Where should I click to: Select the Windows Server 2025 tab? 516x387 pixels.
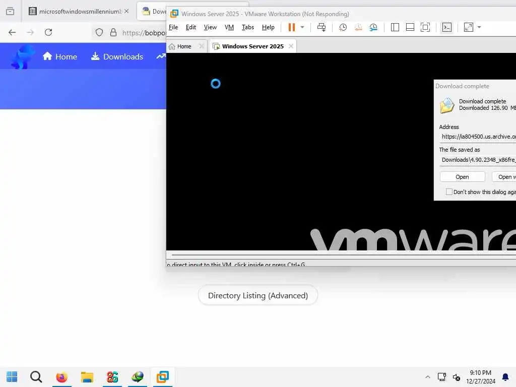[252, 46]
